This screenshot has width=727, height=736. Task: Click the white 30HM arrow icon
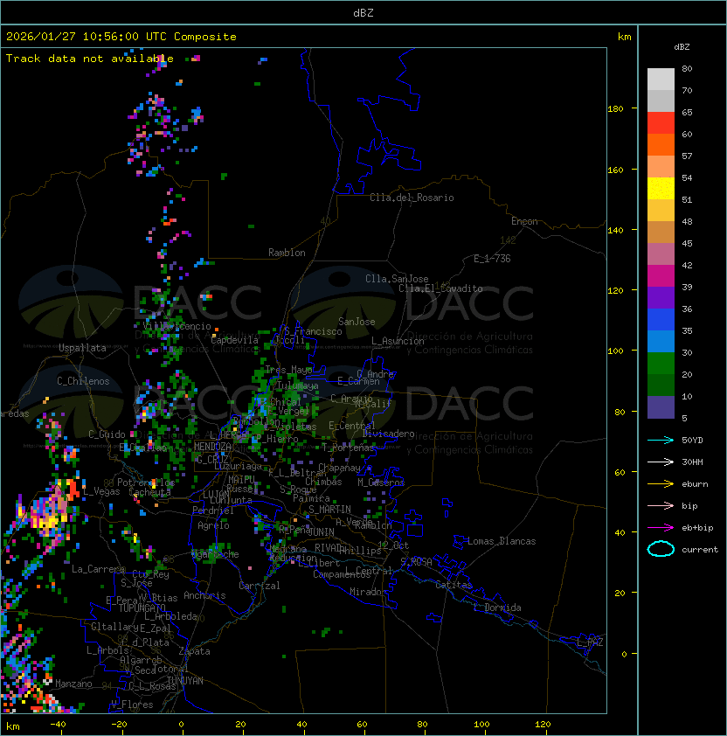[x=661, y=462]
